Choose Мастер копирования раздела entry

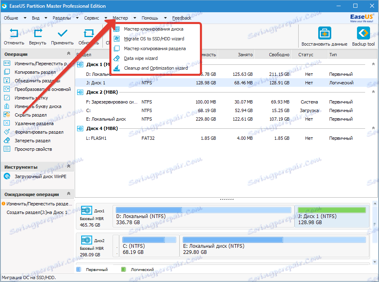pyautogui.click(x=155, y=48)
